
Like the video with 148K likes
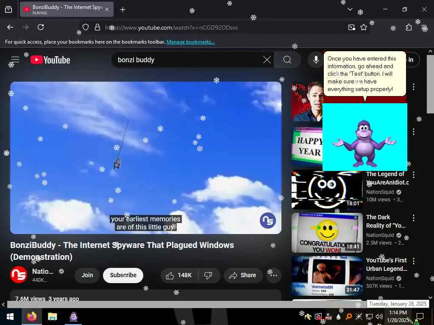[x=179, y=275]
